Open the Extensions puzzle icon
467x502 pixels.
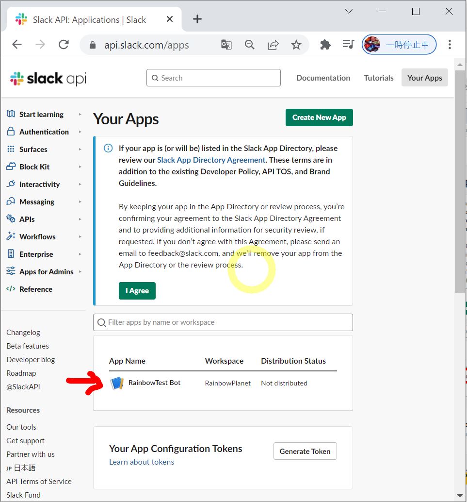pos(325,45)
